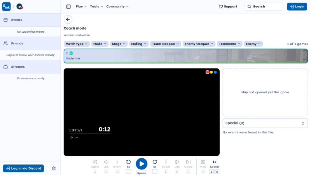Click "Map not opened yet this game" panel
The width and height of the screenshot is (311, 175).
point(265,92)
